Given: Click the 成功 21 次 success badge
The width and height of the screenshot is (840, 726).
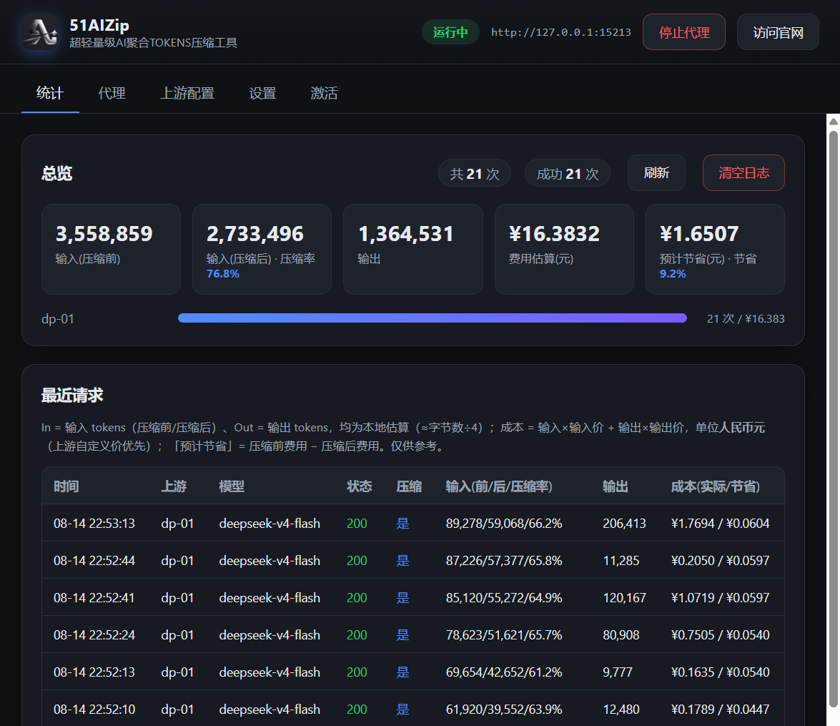Looking at the screenshot, I should pos(568,173).
